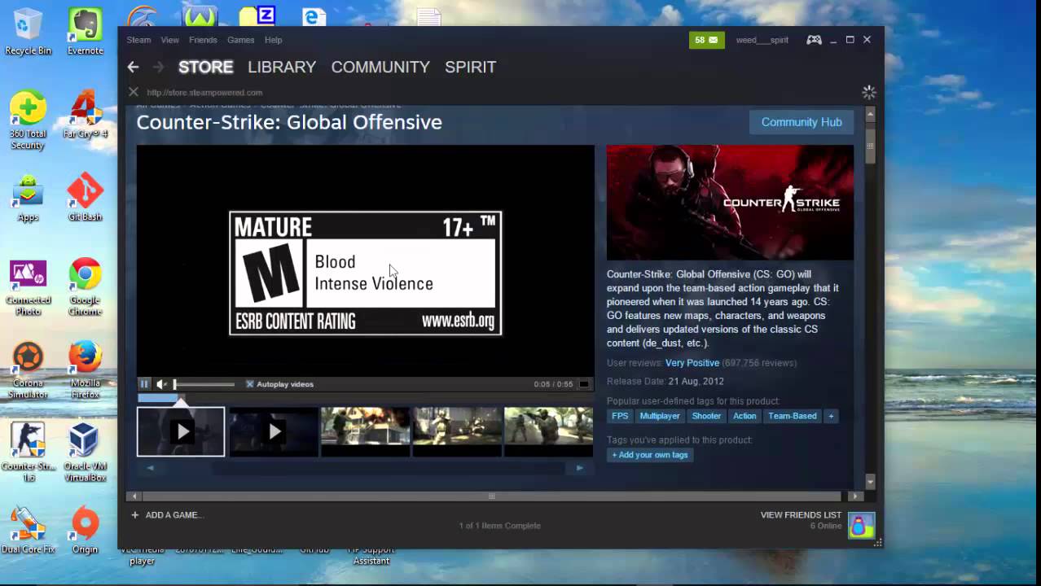Image resolution: width=1041 pixels, height=586 pixels.
Task: Open Oracle VM VirtualBox desktop icon
Action: (x=85, y=453)
